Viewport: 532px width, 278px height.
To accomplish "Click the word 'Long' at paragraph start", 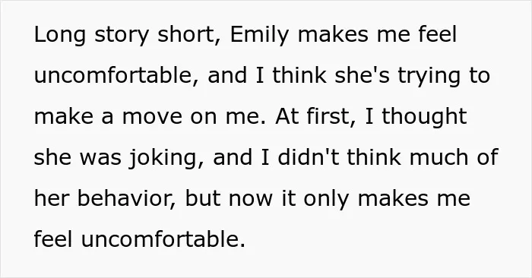I will point(60,36).
